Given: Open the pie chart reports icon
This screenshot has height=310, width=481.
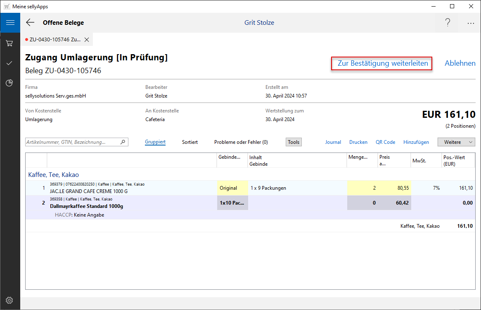Looking at the screenshot, I should 9,83.
